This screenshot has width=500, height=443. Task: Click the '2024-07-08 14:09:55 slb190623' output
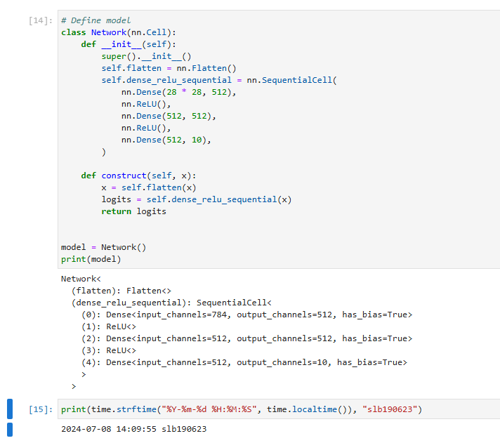(133, 429)
